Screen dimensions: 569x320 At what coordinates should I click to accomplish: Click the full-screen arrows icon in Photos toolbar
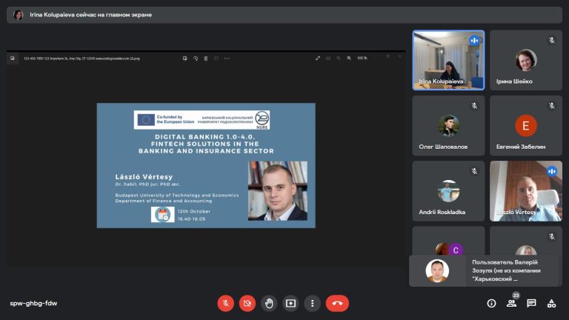click(x=318, y=58)
